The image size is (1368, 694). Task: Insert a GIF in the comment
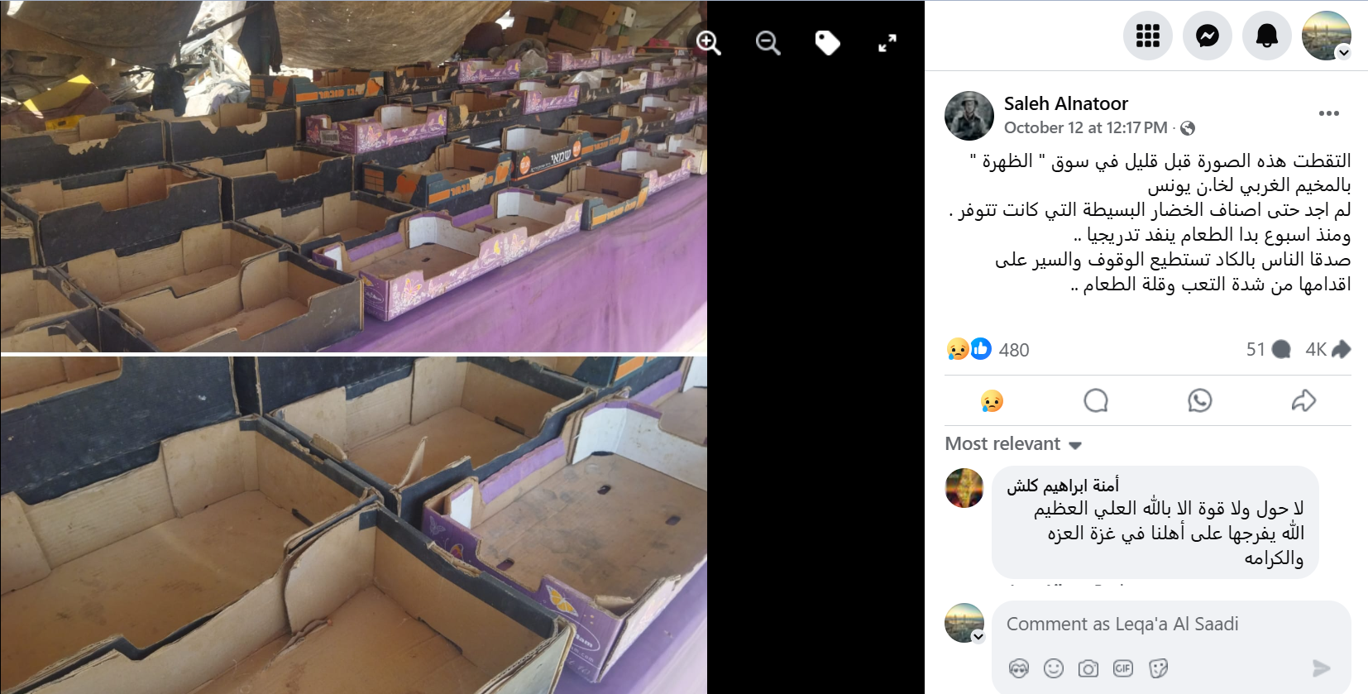[1122, 668]
